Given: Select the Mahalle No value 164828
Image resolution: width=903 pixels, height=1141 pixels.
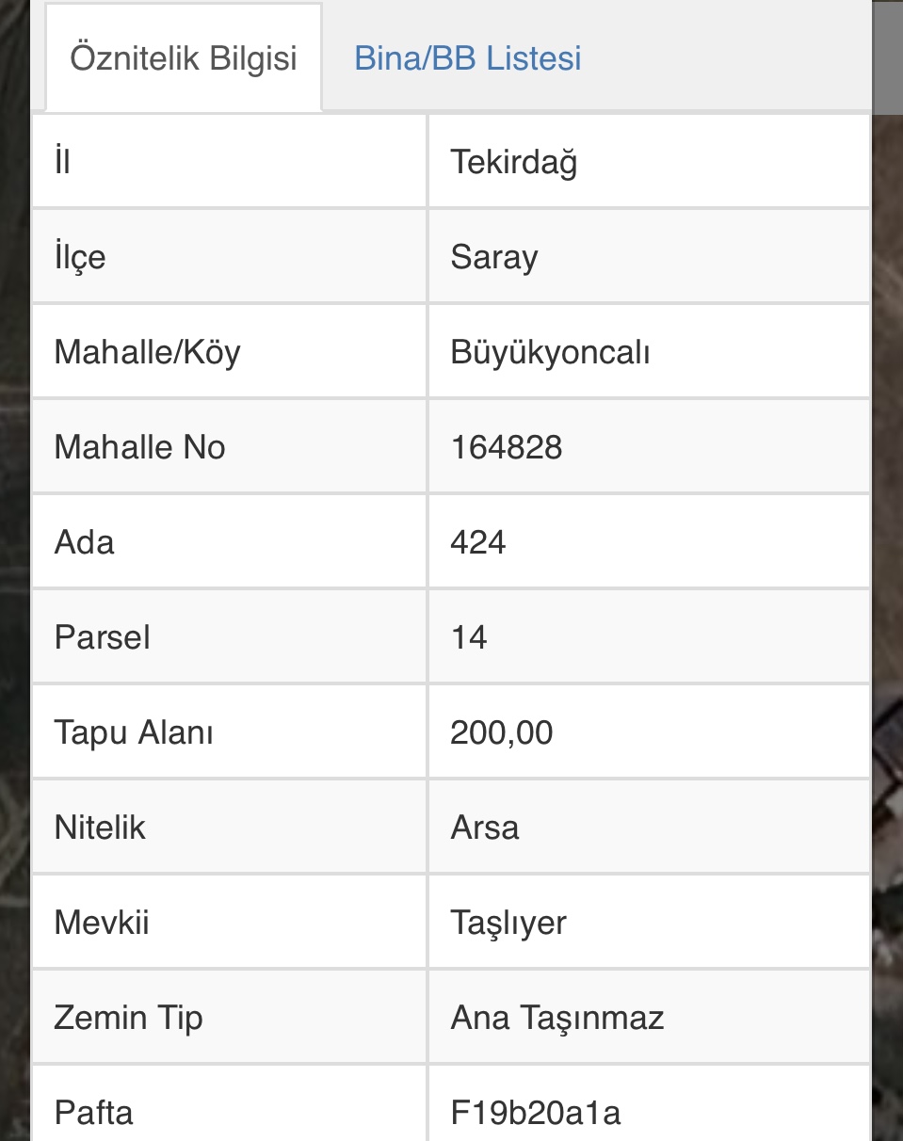Looking at the screenshot, I should tap(506, 447).
